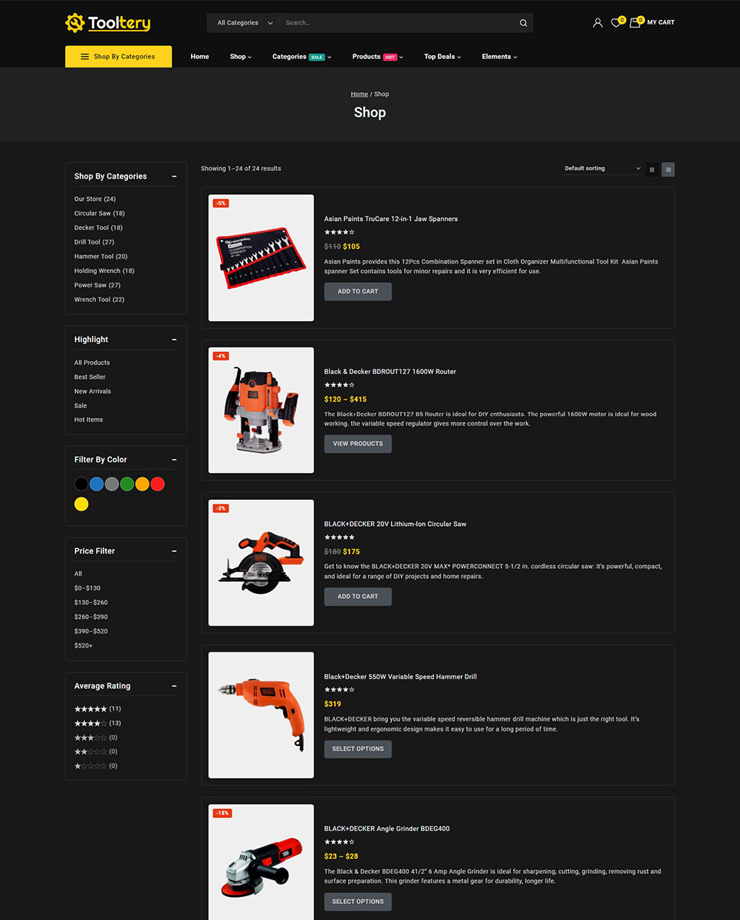Click the Tooltery gear logo
This screenshot has height=920, width=740.
(74, 23)
